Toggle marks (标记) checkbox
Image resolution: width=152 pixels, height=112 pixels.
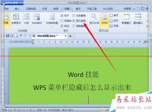point(62,26)
